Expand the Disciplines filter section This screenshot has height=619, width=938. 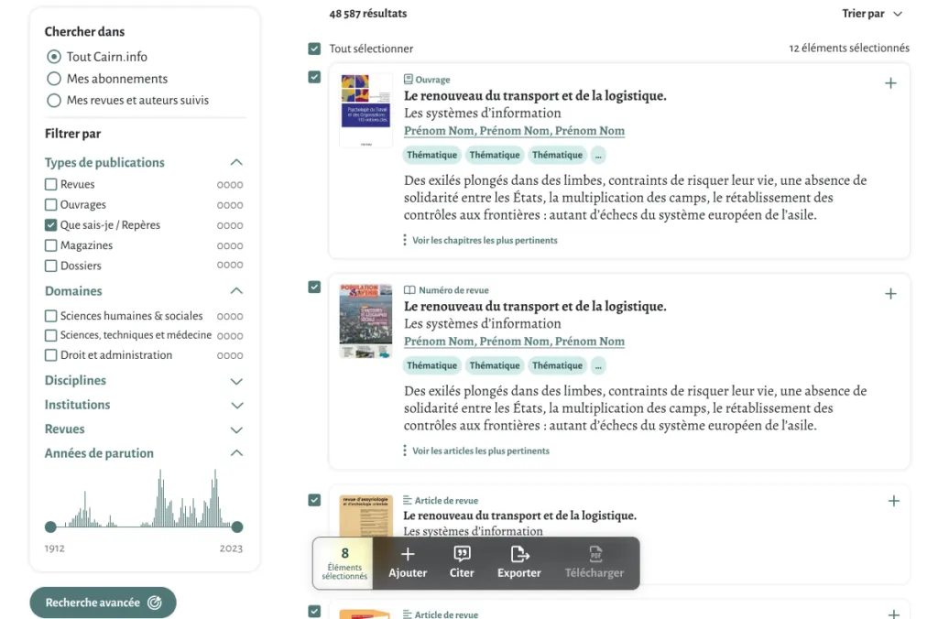click(236, 381)
